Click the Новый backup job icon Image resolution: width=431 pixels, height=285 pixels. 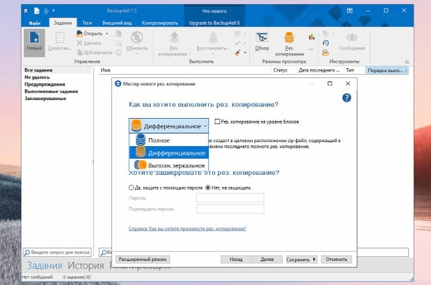point(34,37)
